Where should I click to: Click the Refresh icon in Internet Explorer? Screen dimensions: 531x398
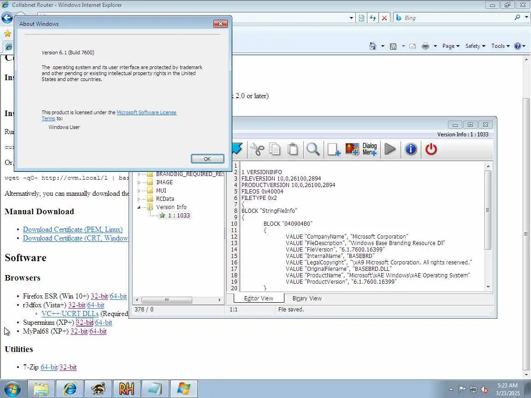point(373,18)
